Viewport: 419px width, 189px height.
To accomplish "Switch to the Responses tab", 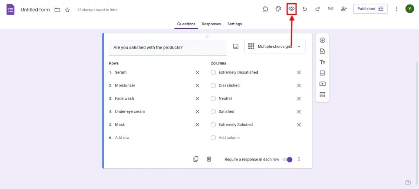I will coord(212,24).
